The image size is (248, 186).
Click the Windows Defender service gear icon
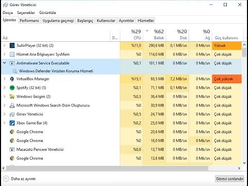coord(15,71)
